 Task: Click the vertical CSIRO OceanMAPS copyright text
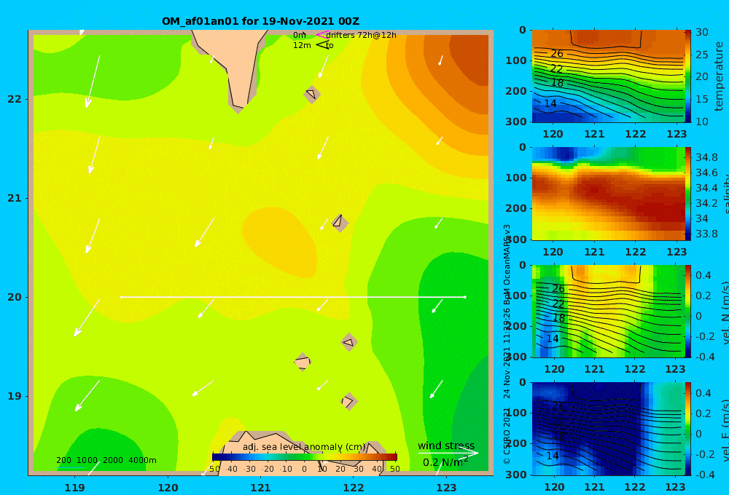(507, 344)
